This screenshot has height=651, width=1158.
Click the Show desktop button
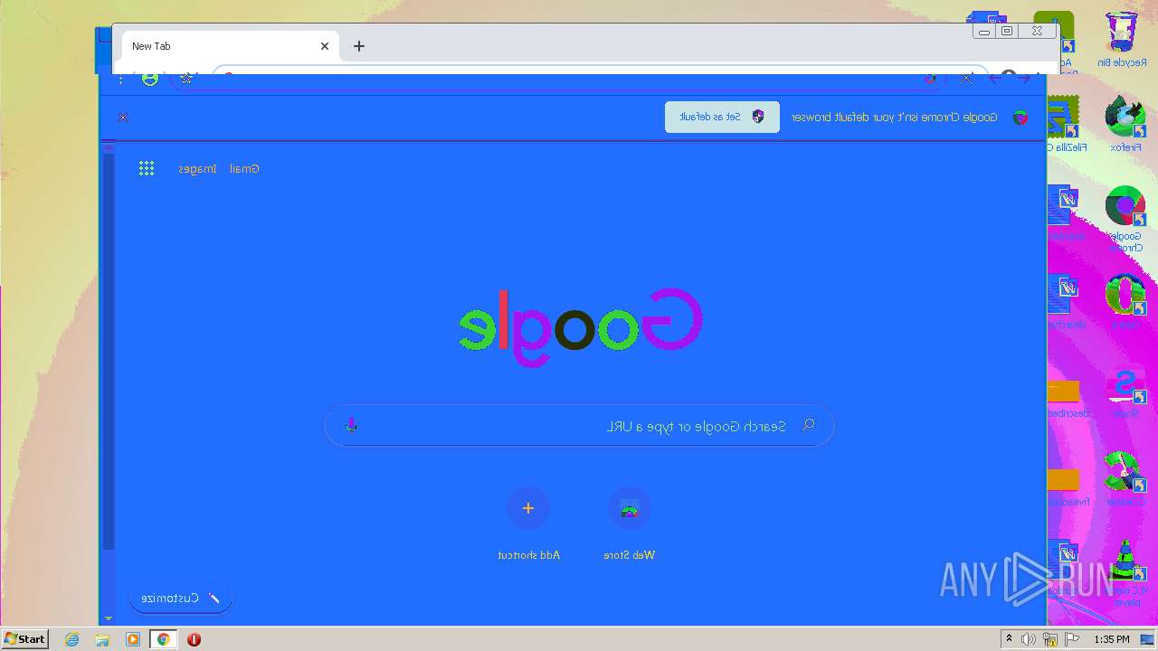(x=1147, y=639)
